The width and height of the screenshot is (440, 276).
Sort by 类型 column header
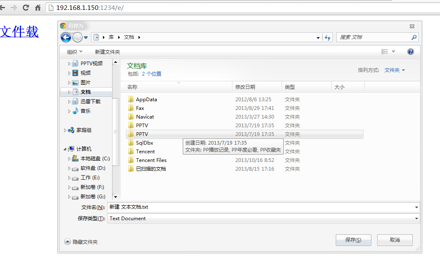307,87
